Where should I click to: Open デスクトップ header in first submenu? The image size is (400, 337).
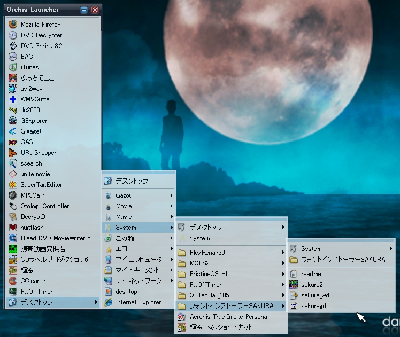[139, 181]
